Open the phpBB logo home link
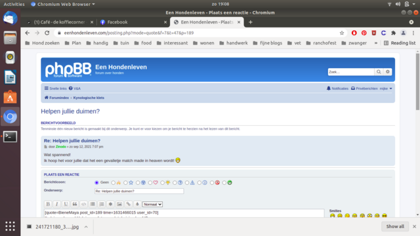 [68, 69]
